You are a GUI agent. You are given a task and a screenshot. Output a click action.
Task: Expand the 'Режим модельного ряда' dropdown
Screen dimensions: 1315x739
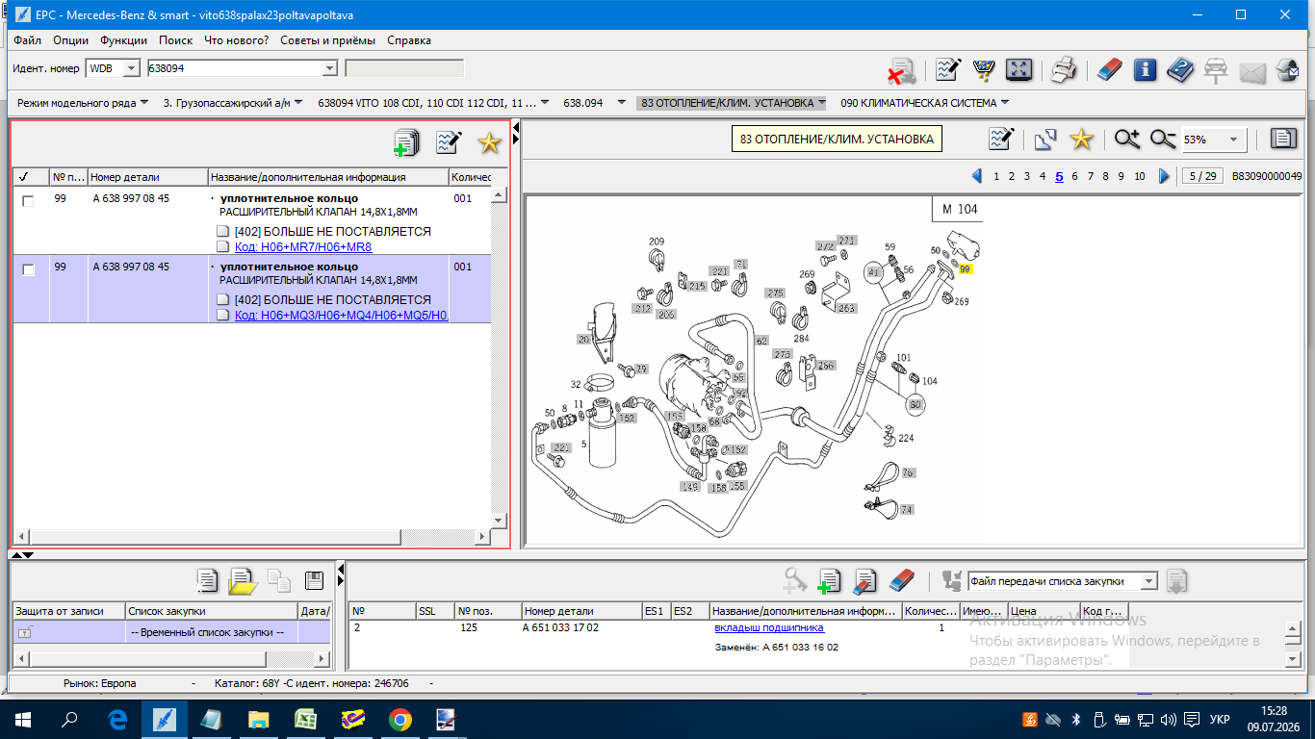[x=143, y=103]
